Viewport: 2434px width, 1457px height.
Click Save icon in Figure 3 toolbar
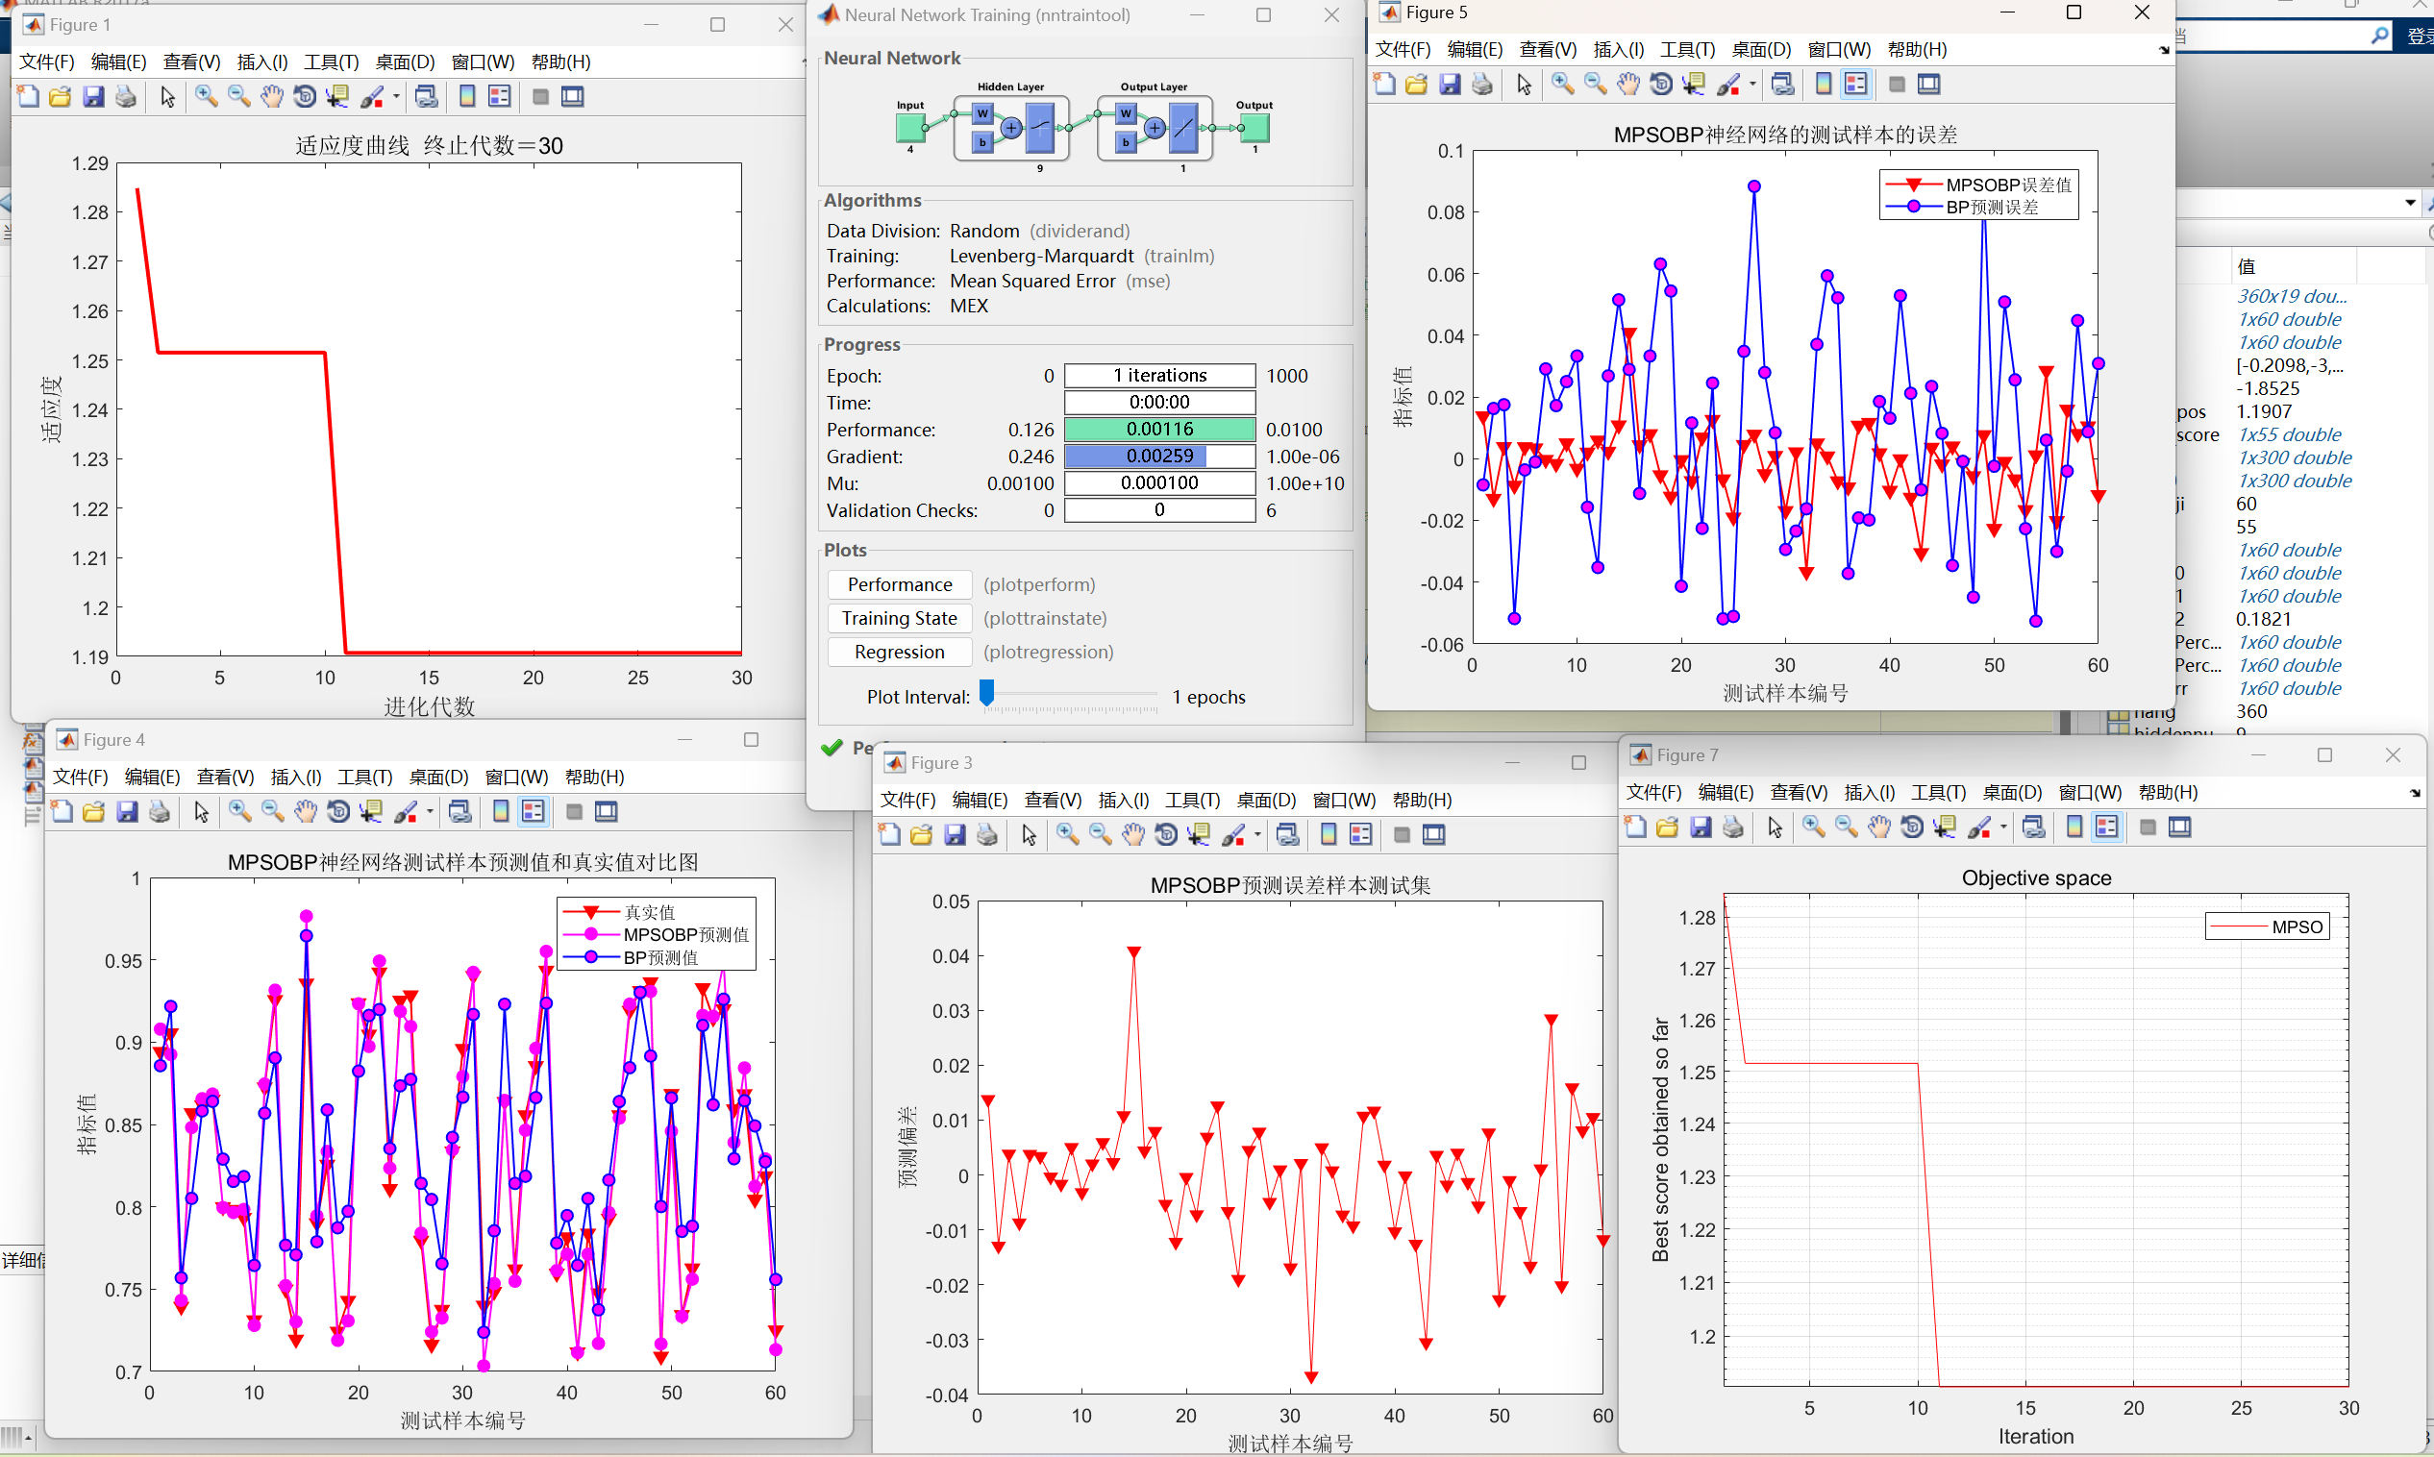click(955, 834)
